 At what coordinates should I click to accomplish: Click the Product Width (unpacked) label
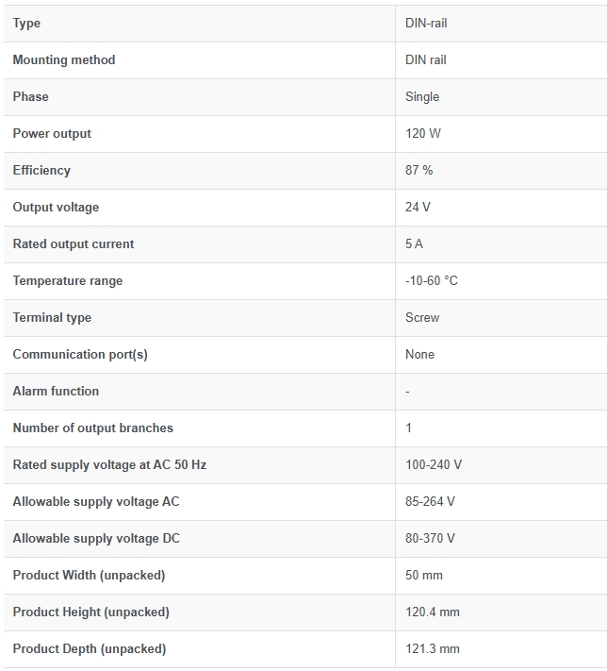[x=89, y=575]
